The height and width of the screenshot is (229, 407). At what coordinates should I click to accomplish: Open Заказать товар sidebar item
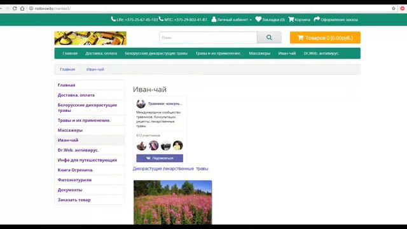pyautogui.click(x=90, y=200)
